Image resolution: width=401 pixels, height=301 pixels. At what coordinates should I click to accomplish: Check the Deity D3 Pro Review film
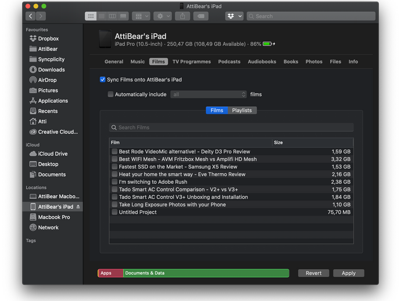[114, 152]
